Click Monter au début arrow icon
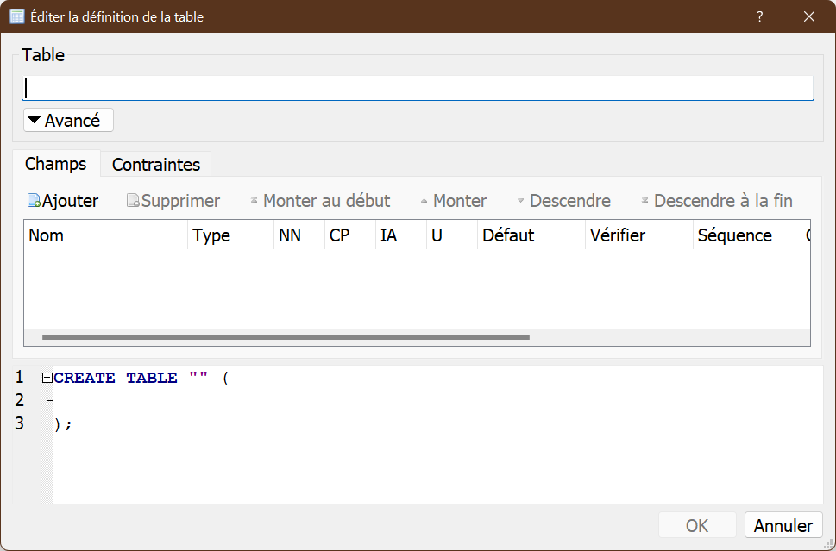The height and width of the screenshot is (551, 836). click(x=254, y=201)
